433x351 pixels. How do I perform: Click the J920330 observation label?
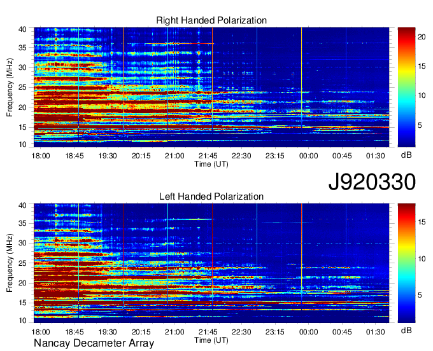(x=372, y=182)
